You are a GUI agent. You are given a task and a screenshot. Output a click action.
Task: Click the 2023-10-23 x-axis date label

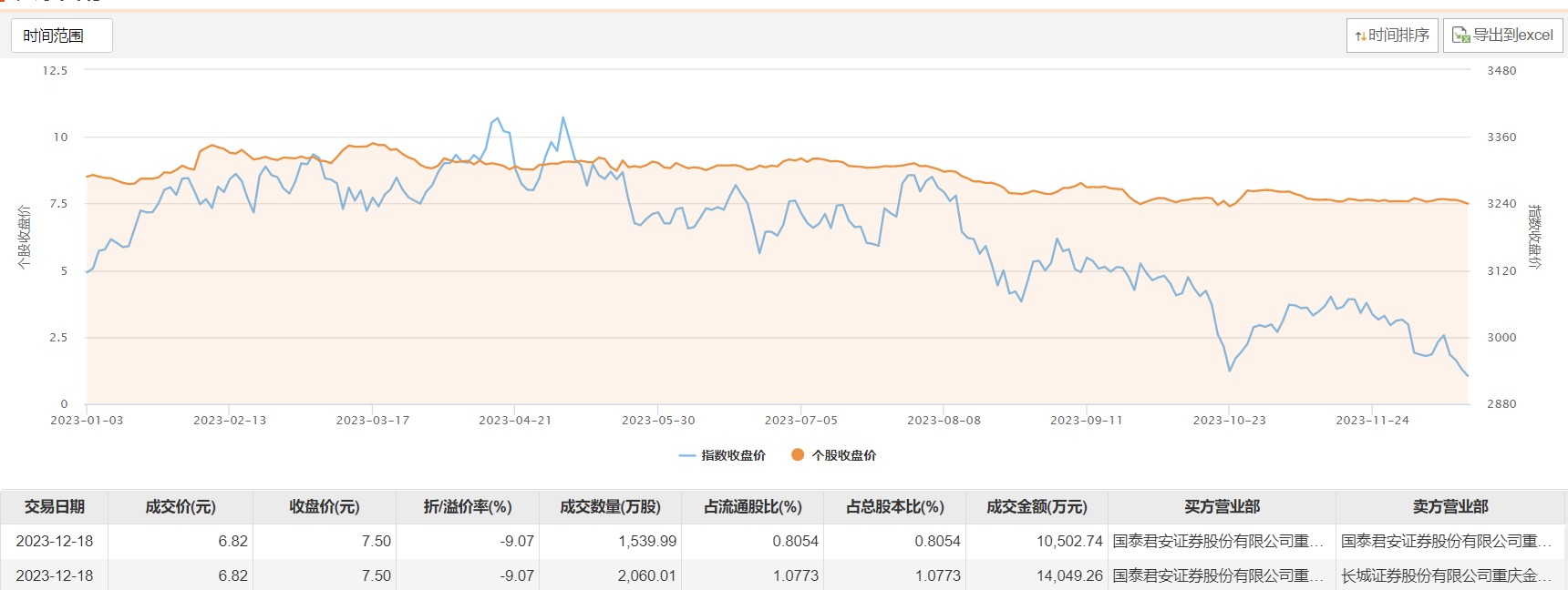1229,421
